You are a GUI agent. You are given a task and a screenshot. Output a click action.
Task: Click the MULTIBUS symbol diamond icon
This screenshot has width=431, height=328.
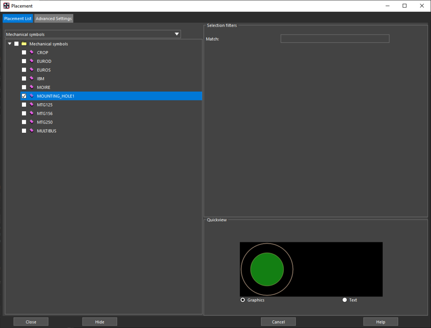(x=32, y=131)
